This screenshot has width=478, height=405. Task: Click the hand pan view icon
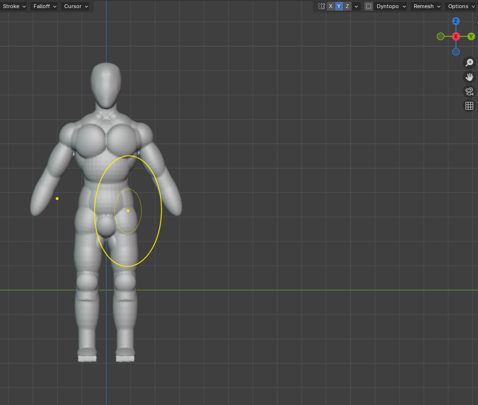(469, 77)
